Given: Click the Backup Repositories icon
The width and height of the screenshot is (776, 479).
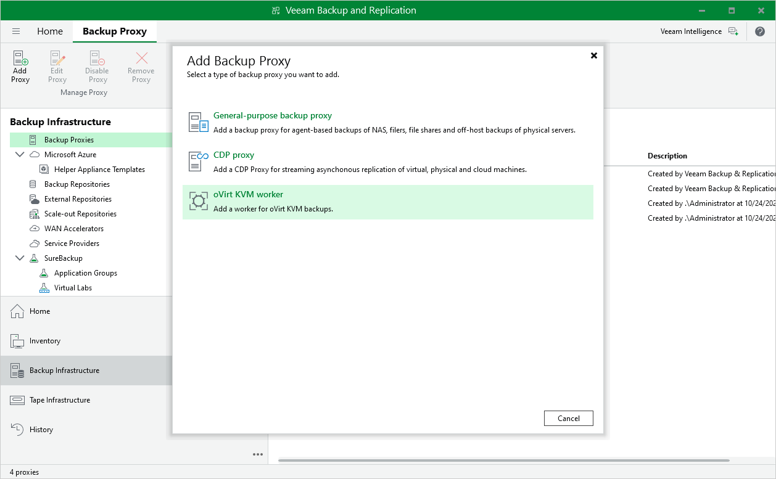Looking at the screenshot, I should [x=33, y=184].
